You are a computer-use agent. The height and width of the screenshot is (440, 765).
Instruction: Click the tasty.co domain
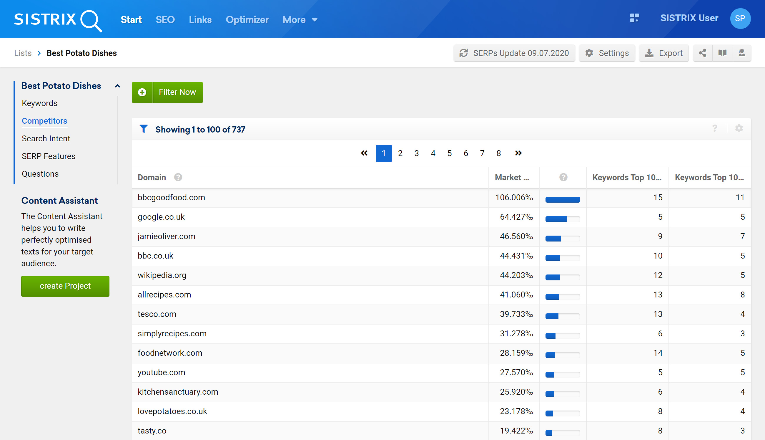tap(152, 431)
